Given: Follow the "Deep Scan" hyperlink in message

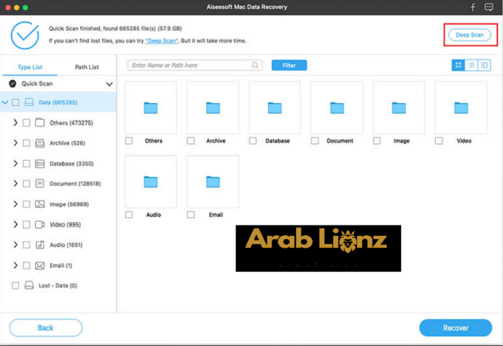Looking at the screenshot, I should [x=162, y=41].
